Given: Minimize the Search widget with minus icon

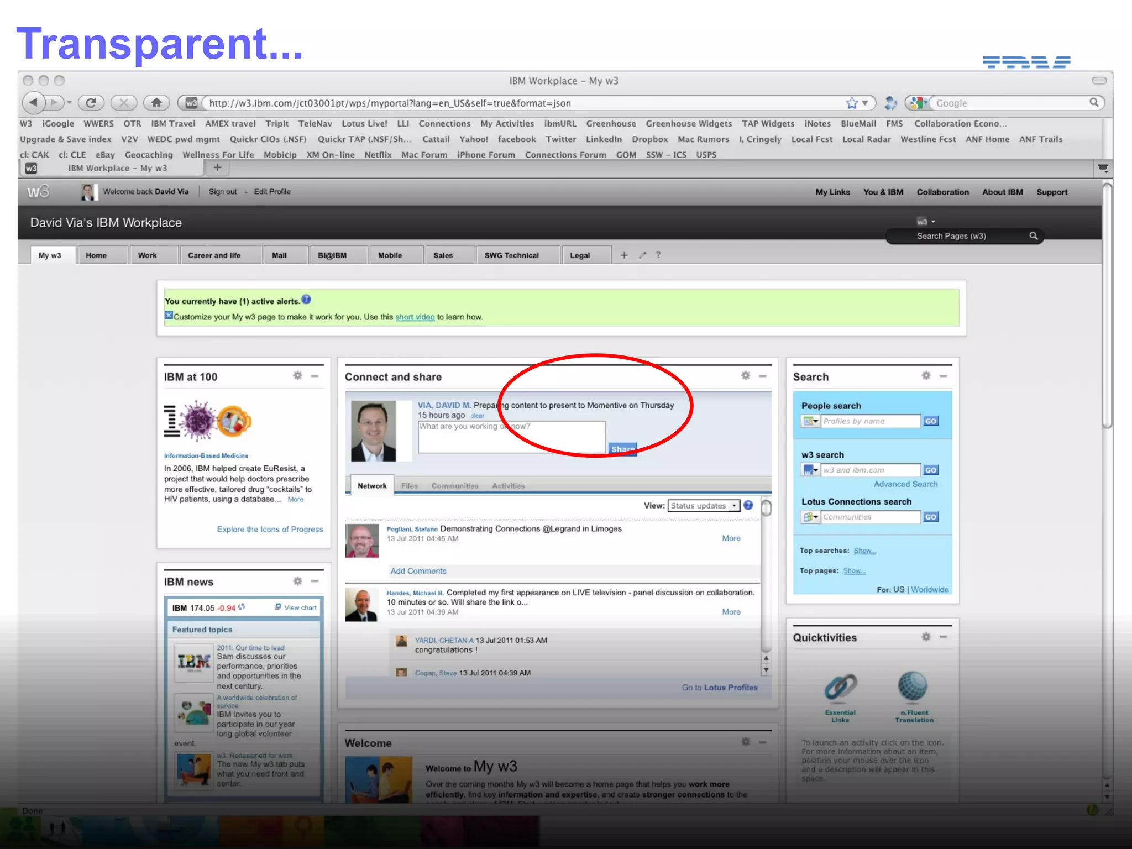Looking at the screenshot, I should click(x=944, y=376).
